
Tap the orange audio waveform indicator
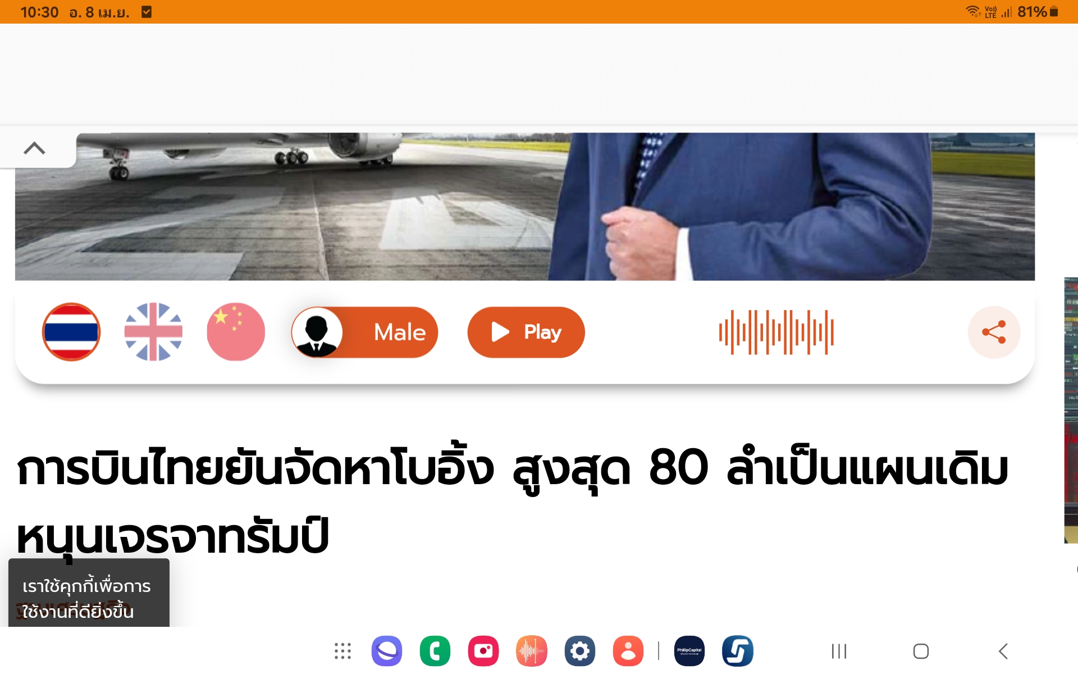tap(776, 332)
